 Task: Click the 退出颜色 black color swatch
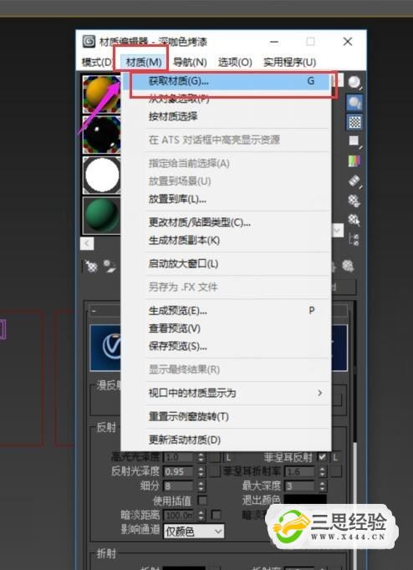point(304,500)
